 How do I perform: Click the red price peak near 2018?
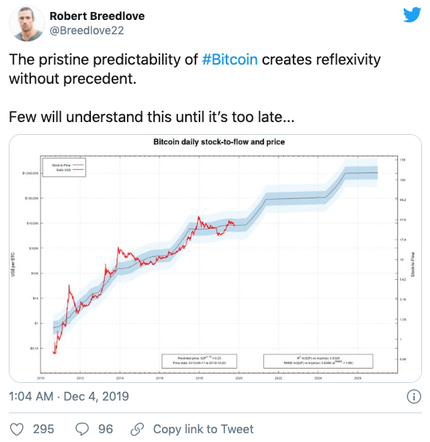(199, 217)
